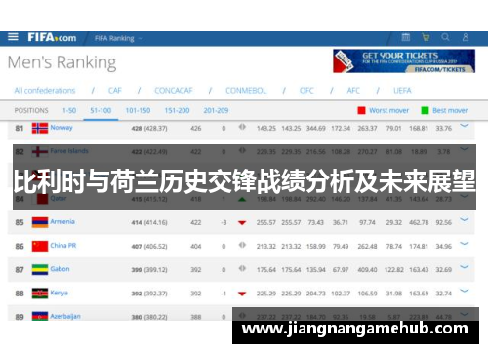Click Norway's total points 428 (428.37)

coord(149,129)
